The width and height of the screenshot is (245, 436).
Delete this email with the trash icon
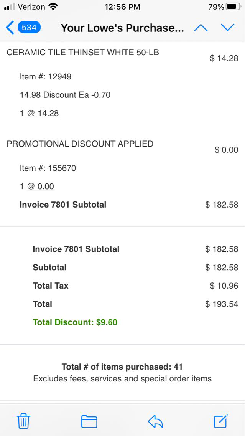tap(23, 421)
